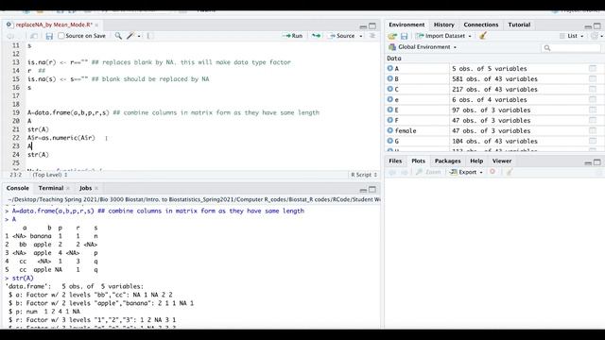
Task: Click the environment search field
Action: (x=571, y=47)
